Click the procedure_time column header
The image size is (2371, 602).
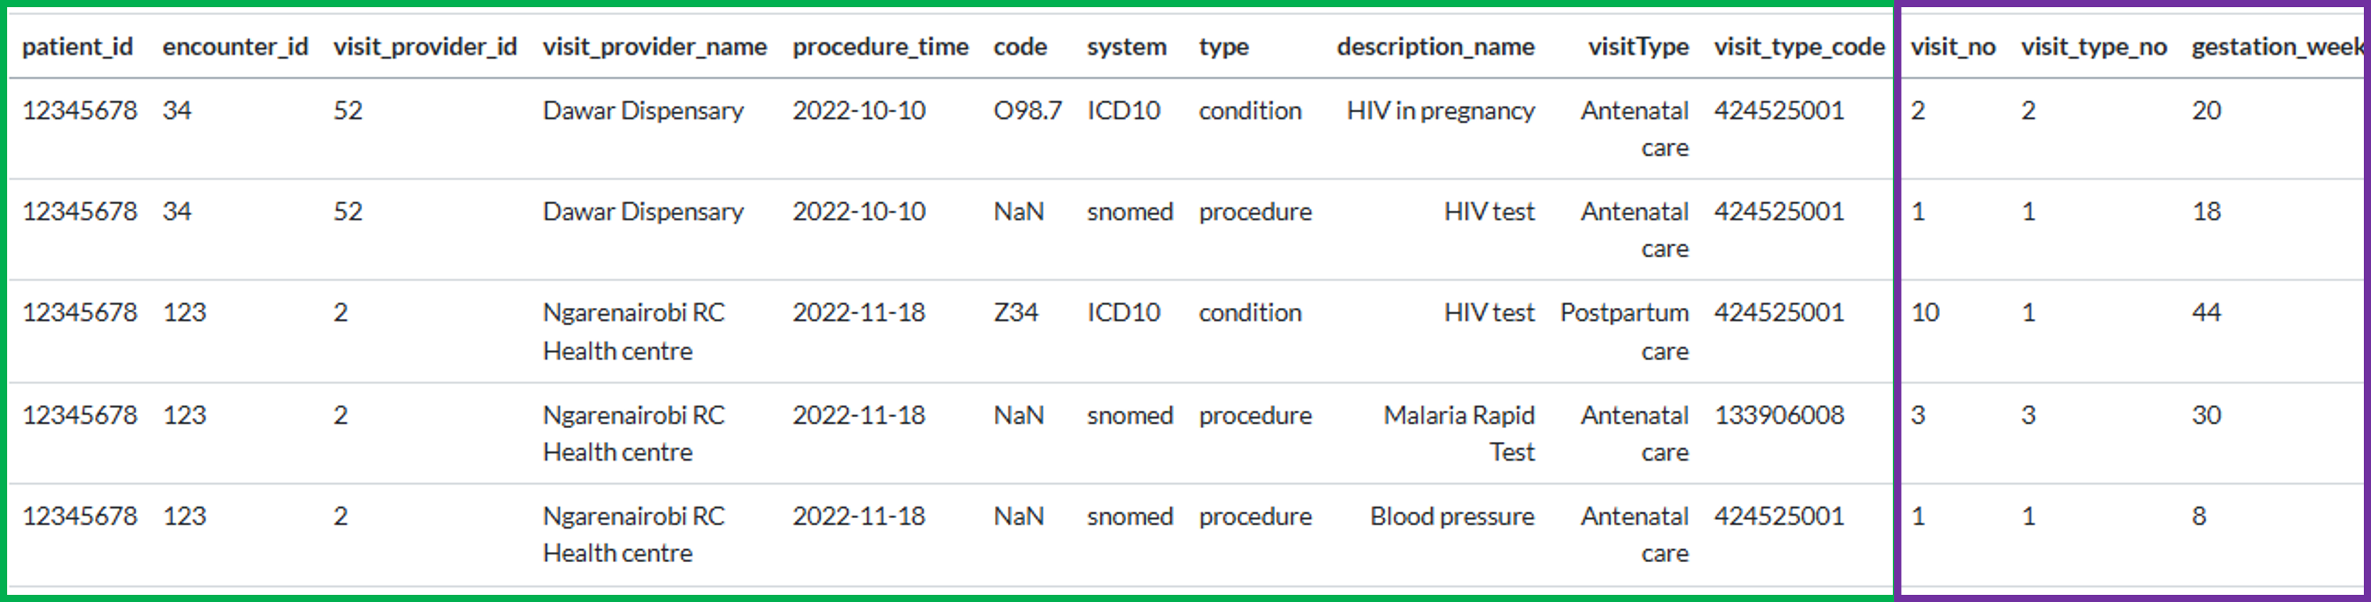pos(880,47)
